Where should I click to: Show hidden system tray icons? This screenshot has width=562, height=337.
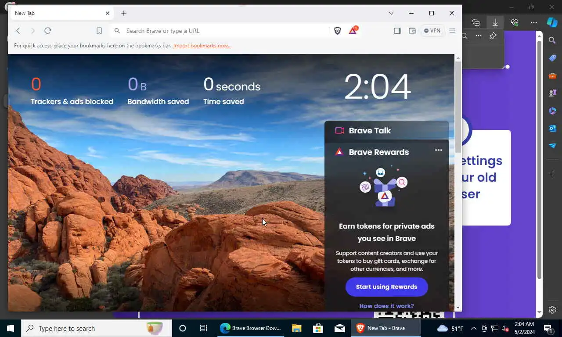[x=474, y=328]
